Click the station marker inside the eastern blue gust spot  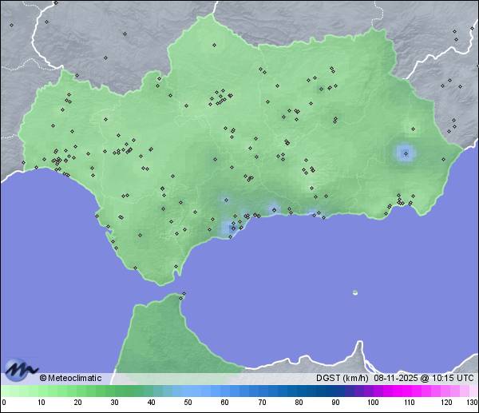click(x=406, y=152)
